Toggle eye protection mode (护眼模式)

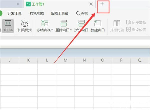pos(24,26)
